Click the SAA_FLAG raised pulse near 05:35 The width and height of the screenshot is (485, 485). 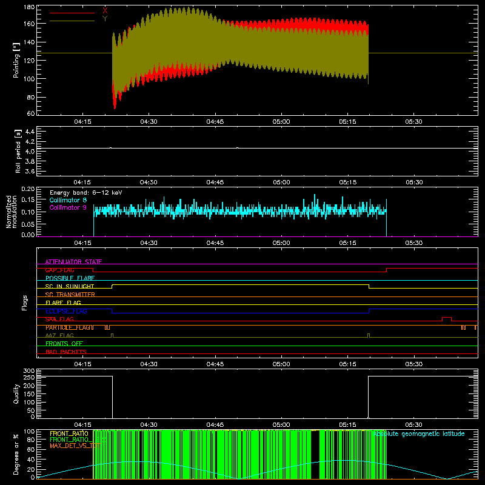click(x=447, y=318)
